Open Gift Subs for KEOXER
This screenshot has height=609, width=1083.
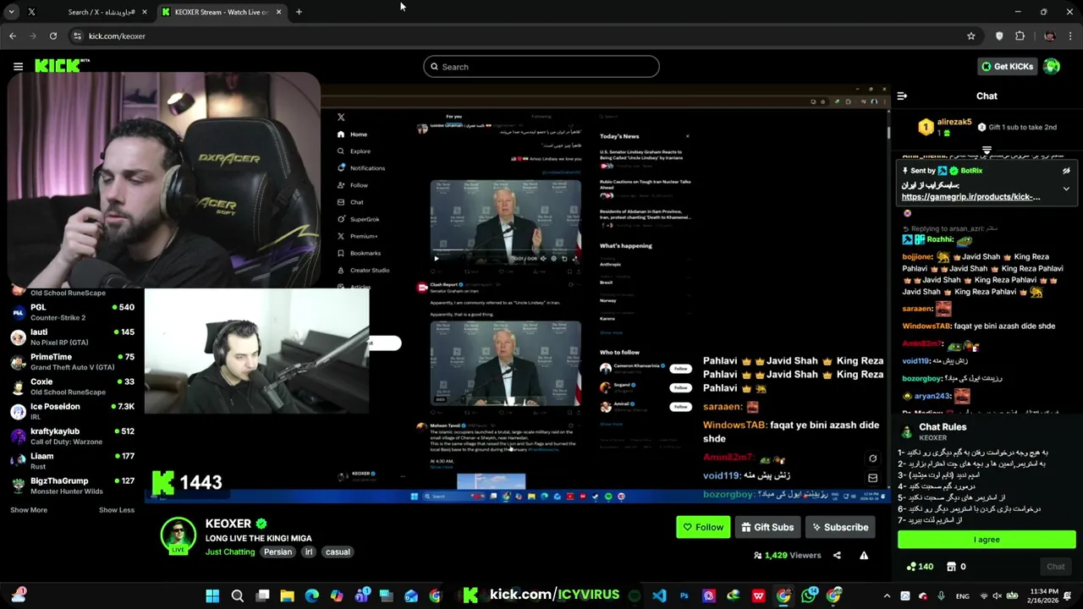point(767,527)
